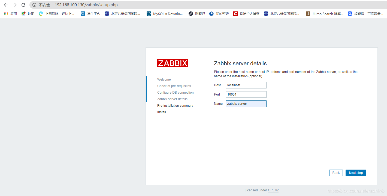Click the 不安全 security warning text
387x196 pixels.
[44, 5]
